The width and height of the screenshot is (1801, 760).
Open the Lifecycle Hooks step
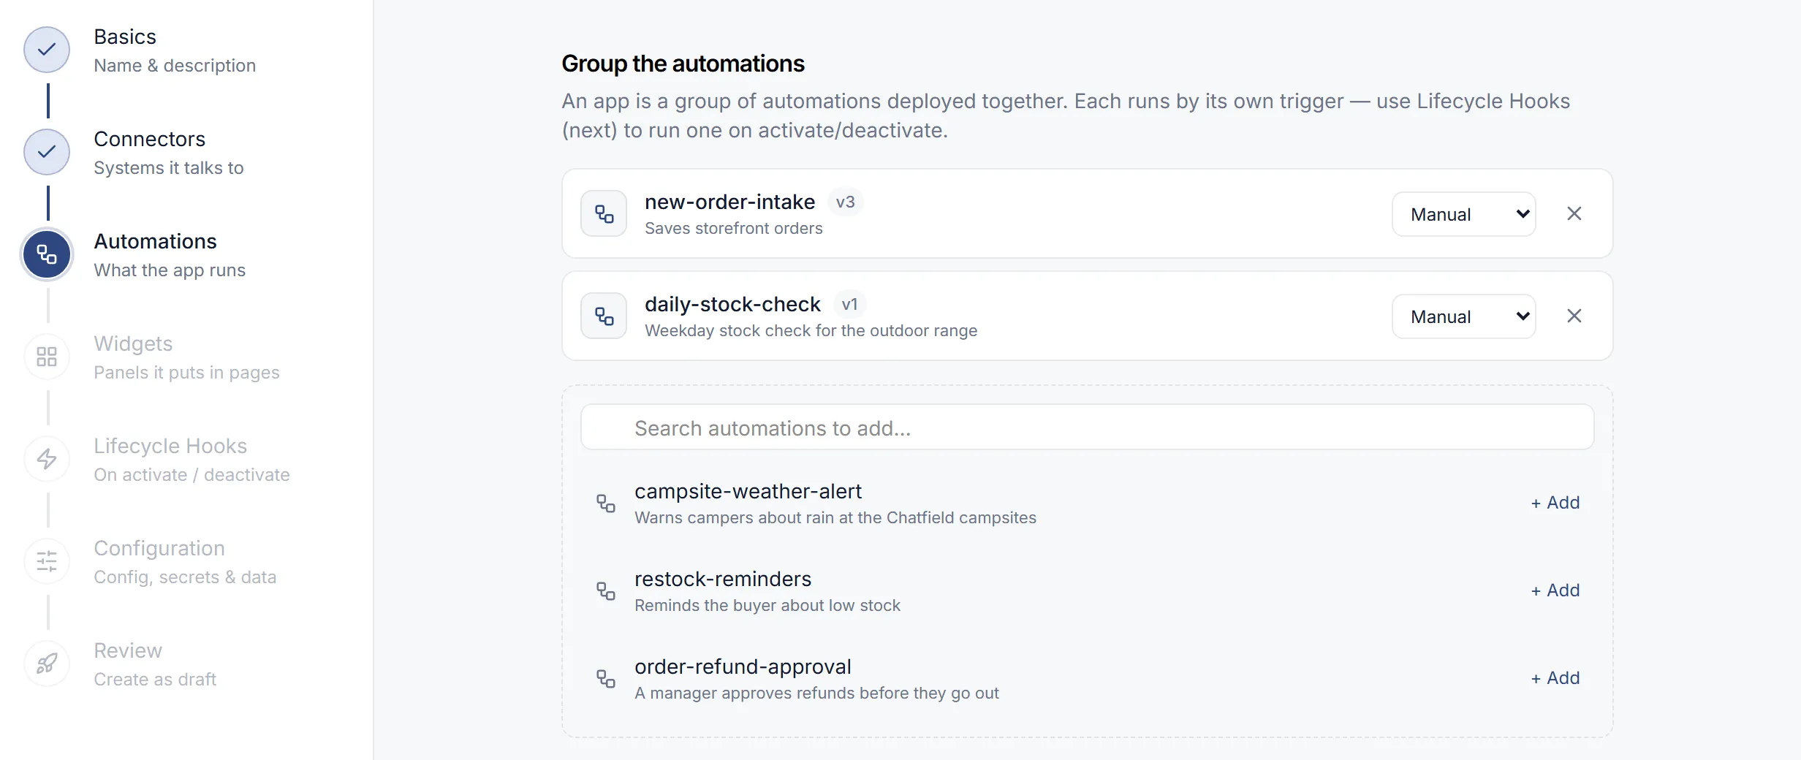pyautogui.click(x=170, y=446)
